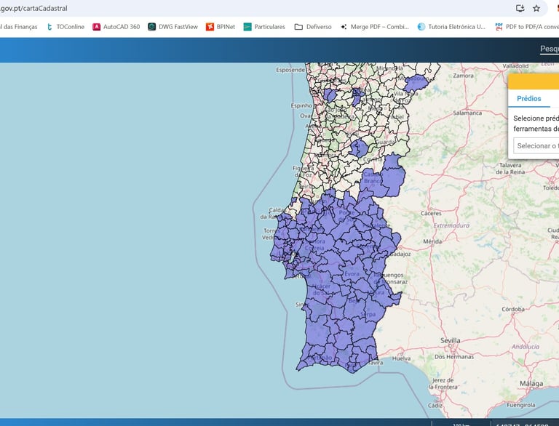Click the Fuengirola label on the map
Image resolution: width=559 pixels, height=426 pixels.
pyautogui.click(x=521, y=405)
